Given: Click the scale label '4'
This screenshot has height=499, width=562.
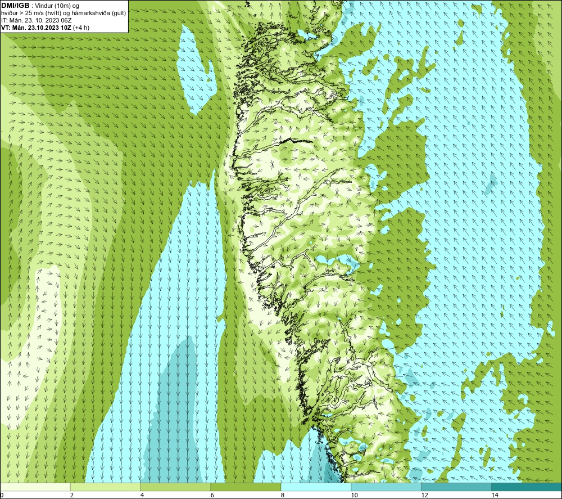Looking at the screenshot, I should coord(142,496).
